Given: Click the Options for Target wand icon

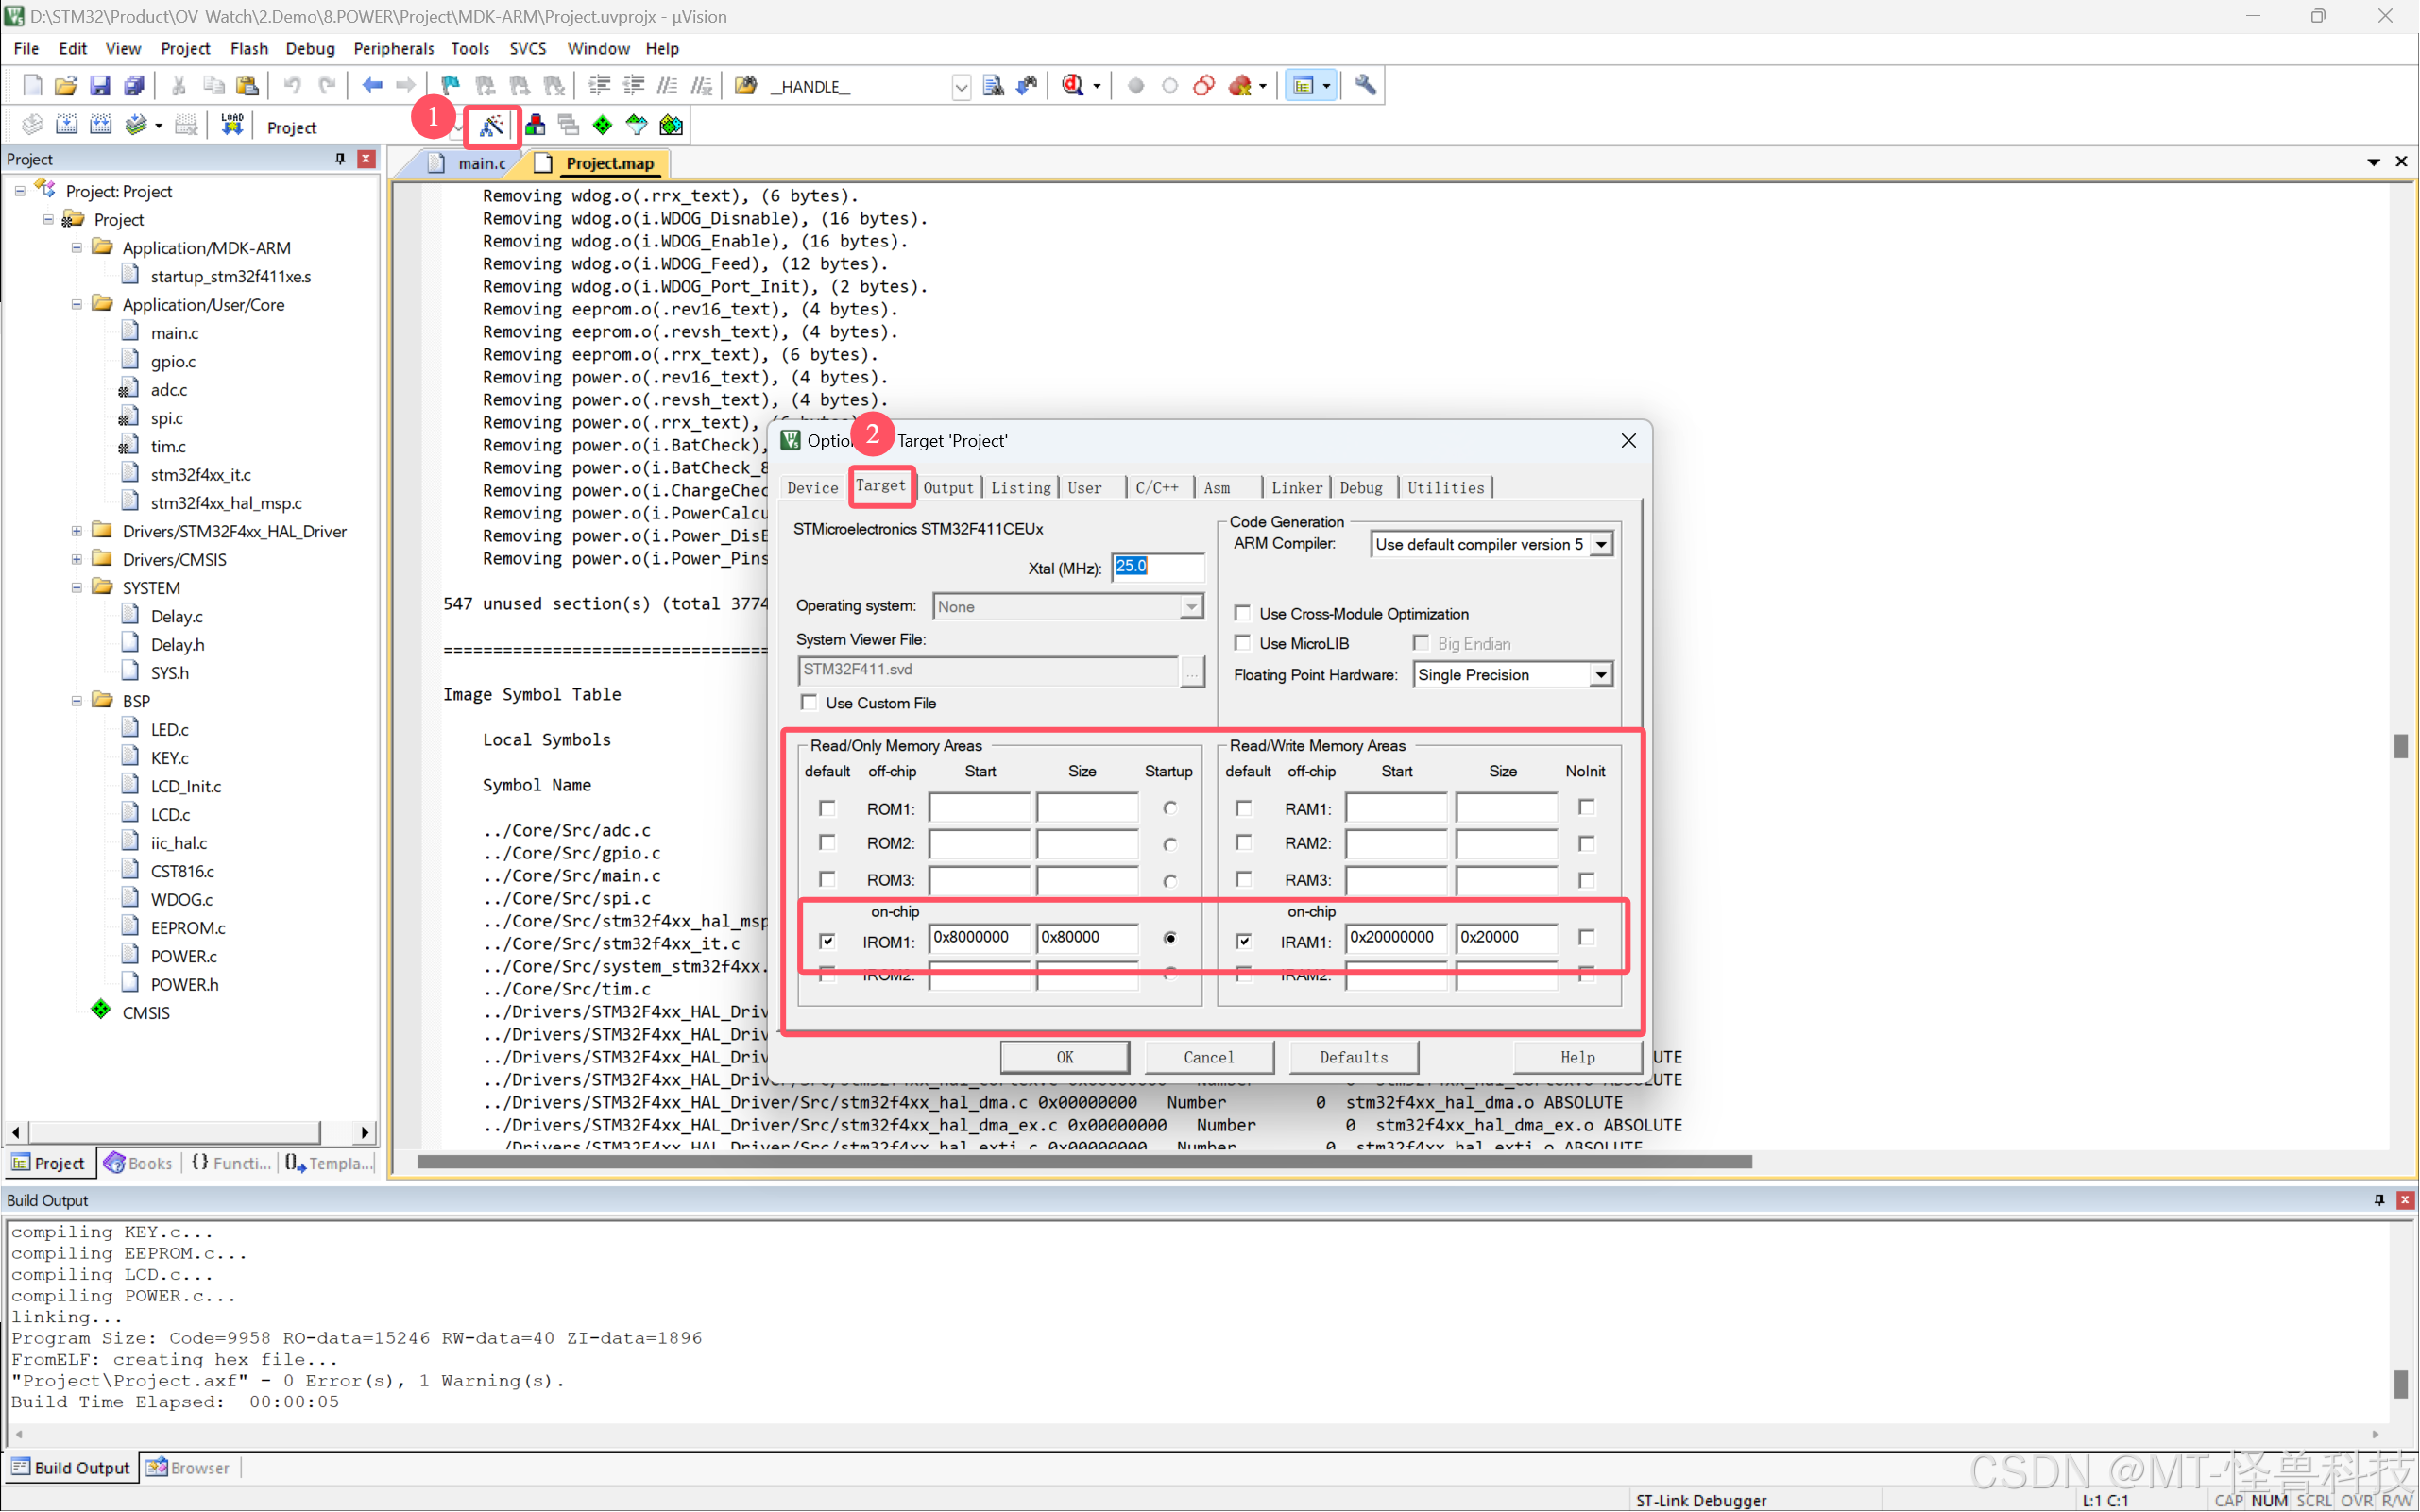Looking at the screenshot, I should tap(491, 126).
